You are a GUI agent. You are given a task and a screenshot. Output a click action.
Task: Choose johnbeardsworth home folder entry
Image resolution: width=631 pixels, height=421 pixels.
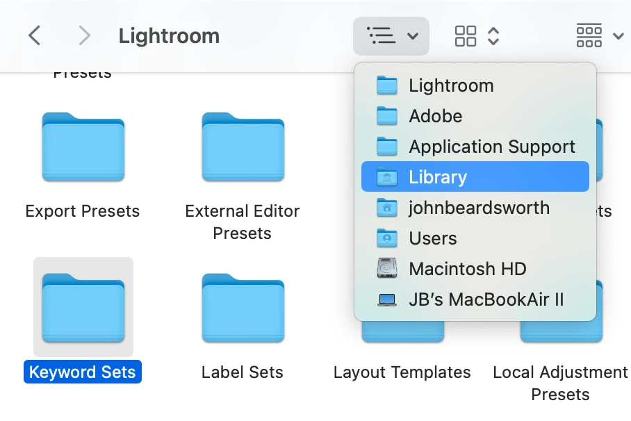click(x=475, y=208)
